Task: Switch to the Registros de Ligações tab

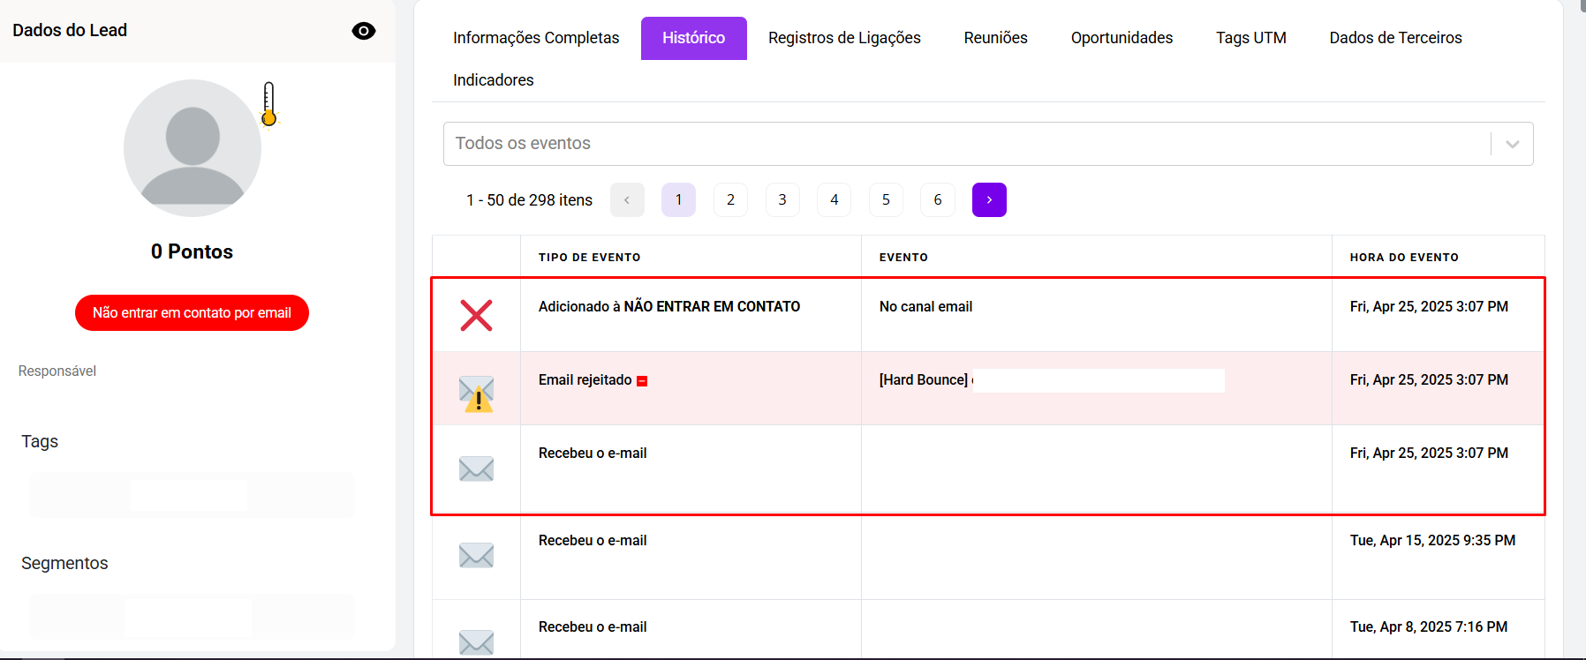Action: click(x=844, y=38)
